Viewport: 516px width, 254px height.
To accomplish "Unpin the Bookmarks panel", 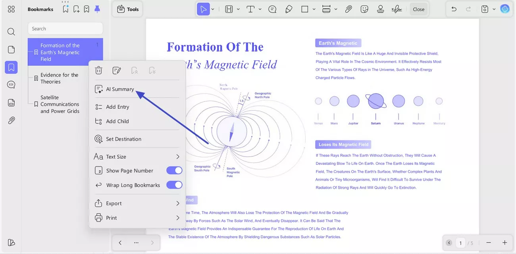I will (x=97, y=9).
